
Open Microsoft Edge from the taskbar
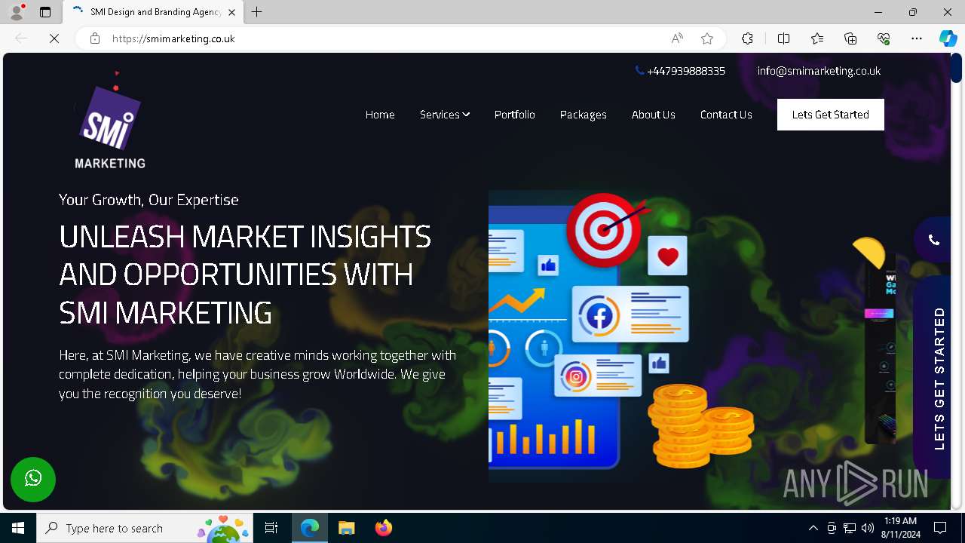[310, 528]
